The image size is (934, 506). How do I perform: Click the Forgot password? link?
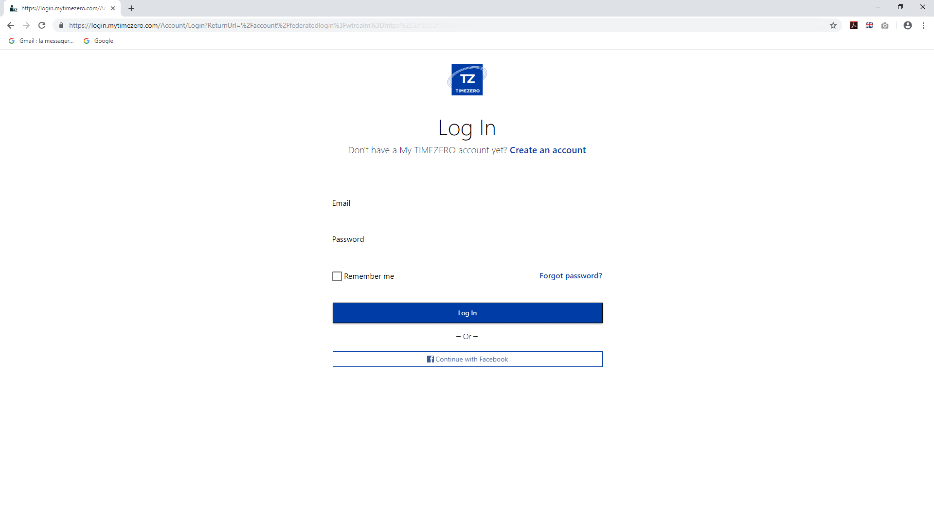click(571, 276)
